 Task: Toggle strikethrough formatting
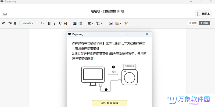(66, 24)
